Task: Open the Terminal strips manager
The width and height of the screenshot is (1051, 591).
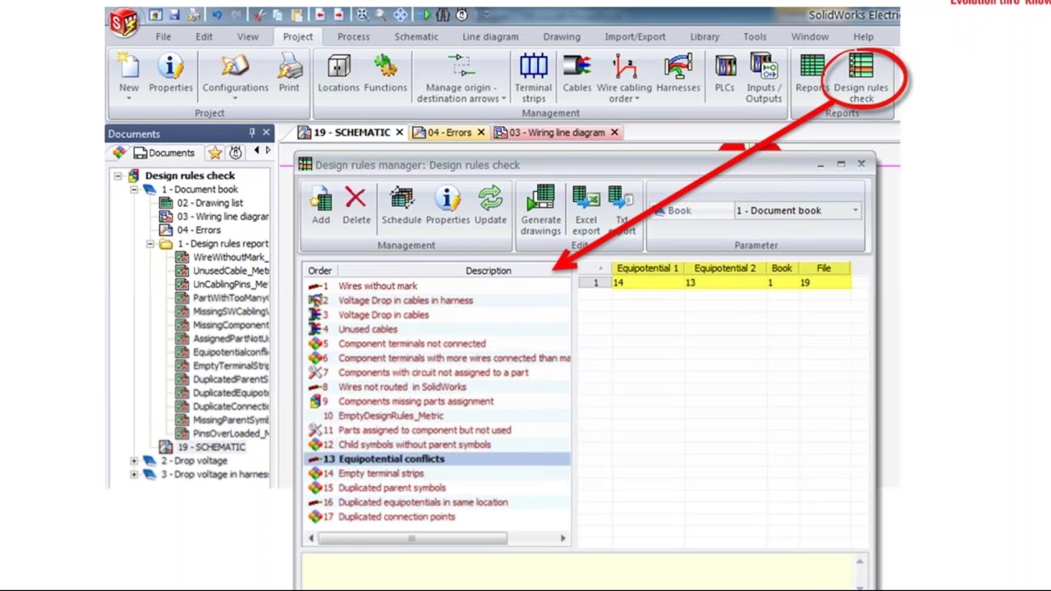Action: click(x=533, y=79)
